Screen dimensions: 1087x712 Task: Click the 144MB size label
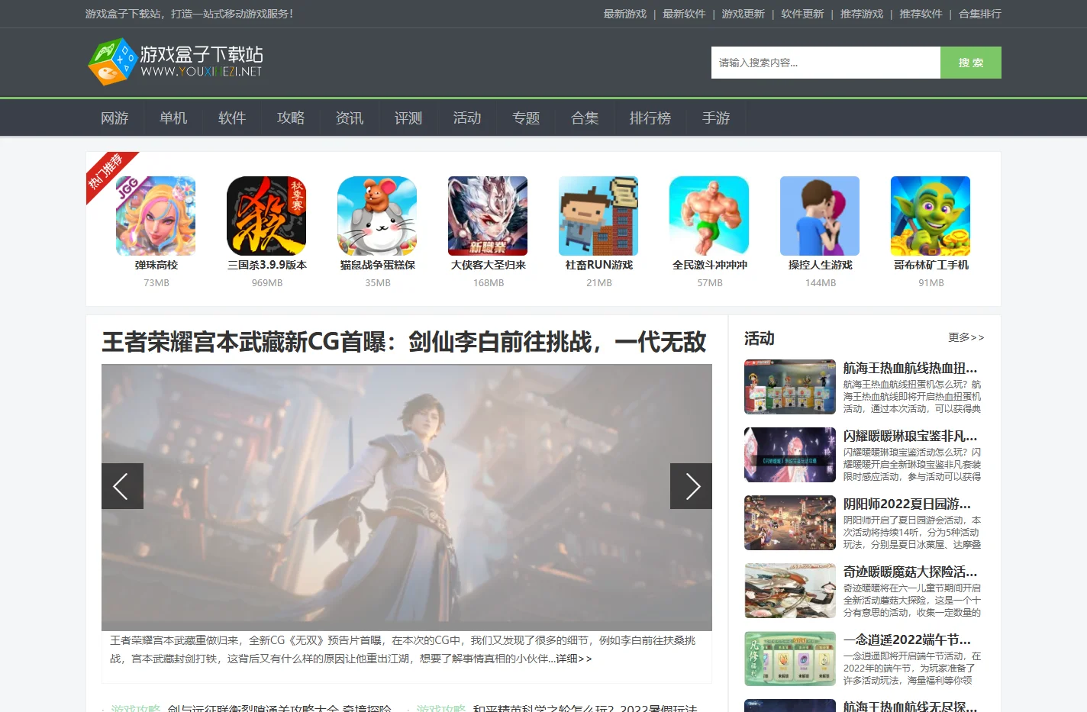(821, 282)
